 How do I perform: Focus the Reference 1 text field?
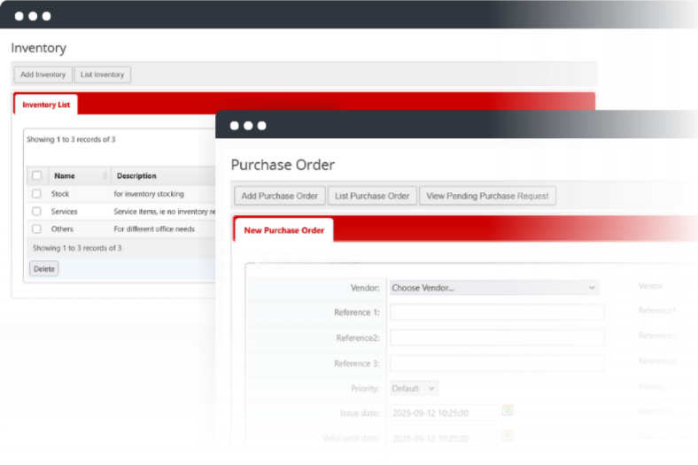[497, 312]
